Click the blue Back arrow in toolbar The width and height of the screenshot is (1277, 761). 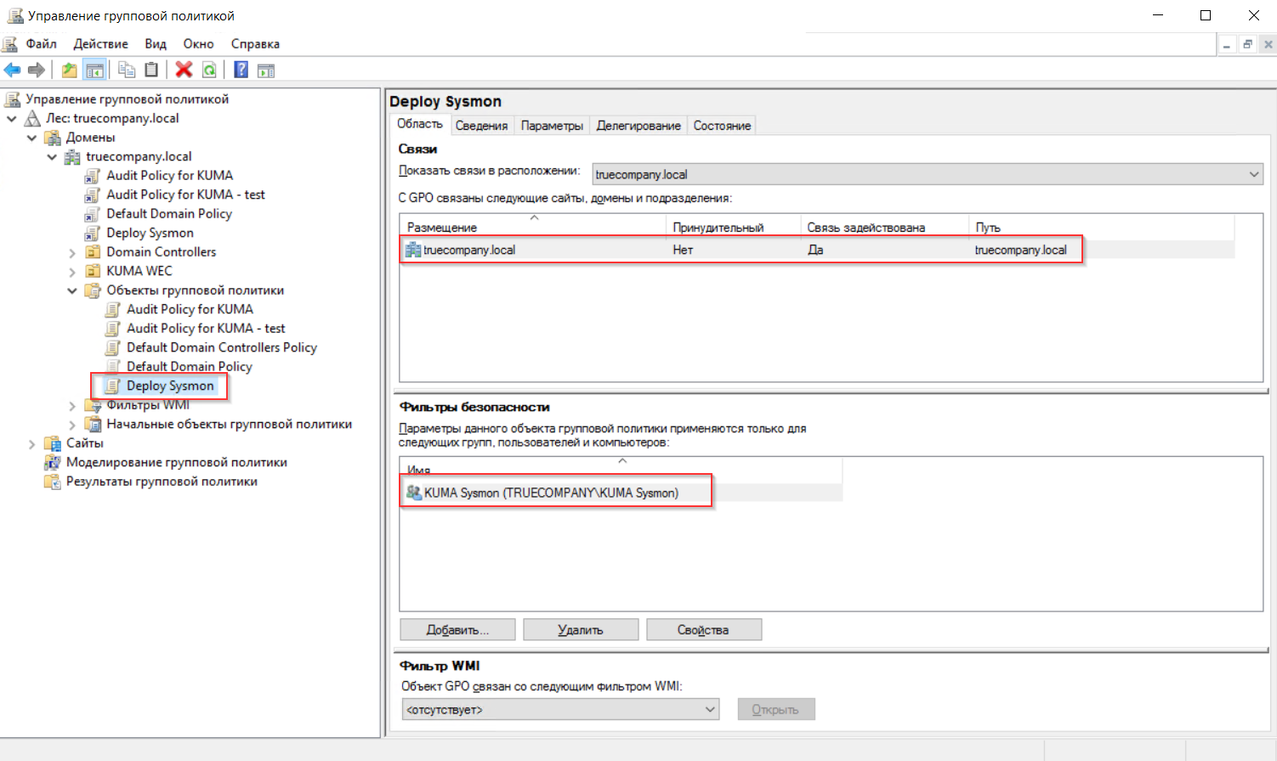pyautogui.click(x=12, y=70)
